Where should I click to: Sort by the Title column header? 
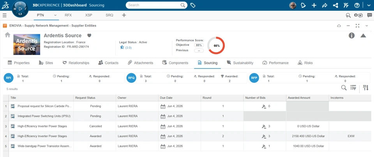tap(41, 98)
